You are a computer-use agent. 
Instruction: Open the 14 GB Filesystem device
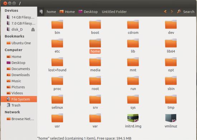click(x=20, y=17)
